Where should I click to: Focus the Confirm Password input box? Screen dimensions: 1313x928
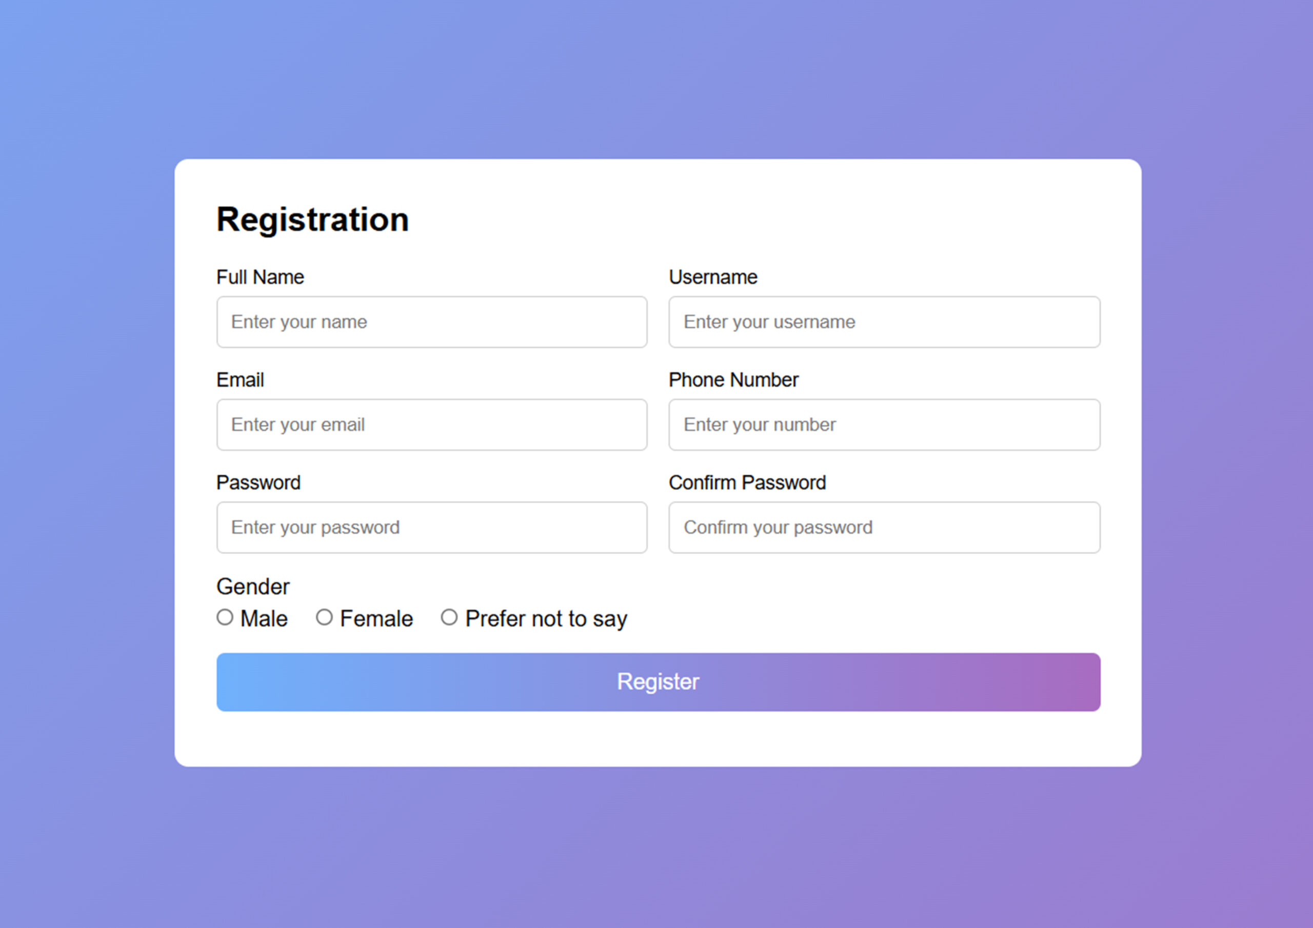tap(884, 527)
